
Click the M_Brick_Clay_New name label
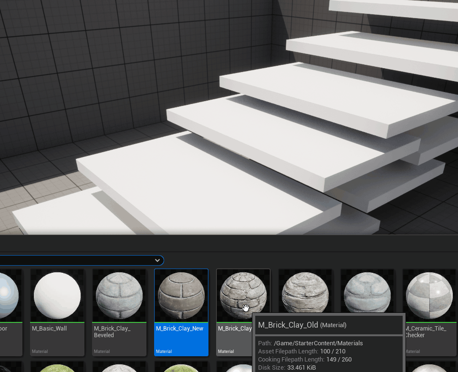pos(180,329)
